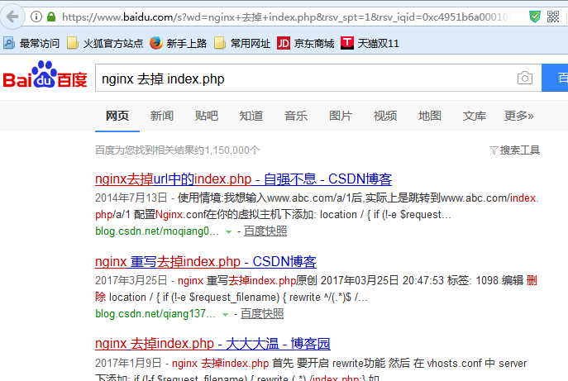Open 新手上路 Firefox bookmark
This screenshot has width=568, height=381.
pyautogui.click(x=179, y=44)
